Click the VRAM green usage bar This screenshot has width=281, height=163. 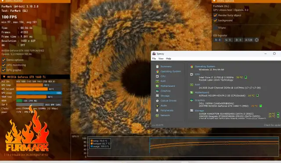pos(19,101)
